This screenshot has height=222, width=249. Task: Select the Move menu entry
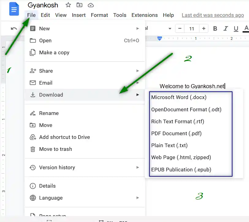[x=85, y=125]
